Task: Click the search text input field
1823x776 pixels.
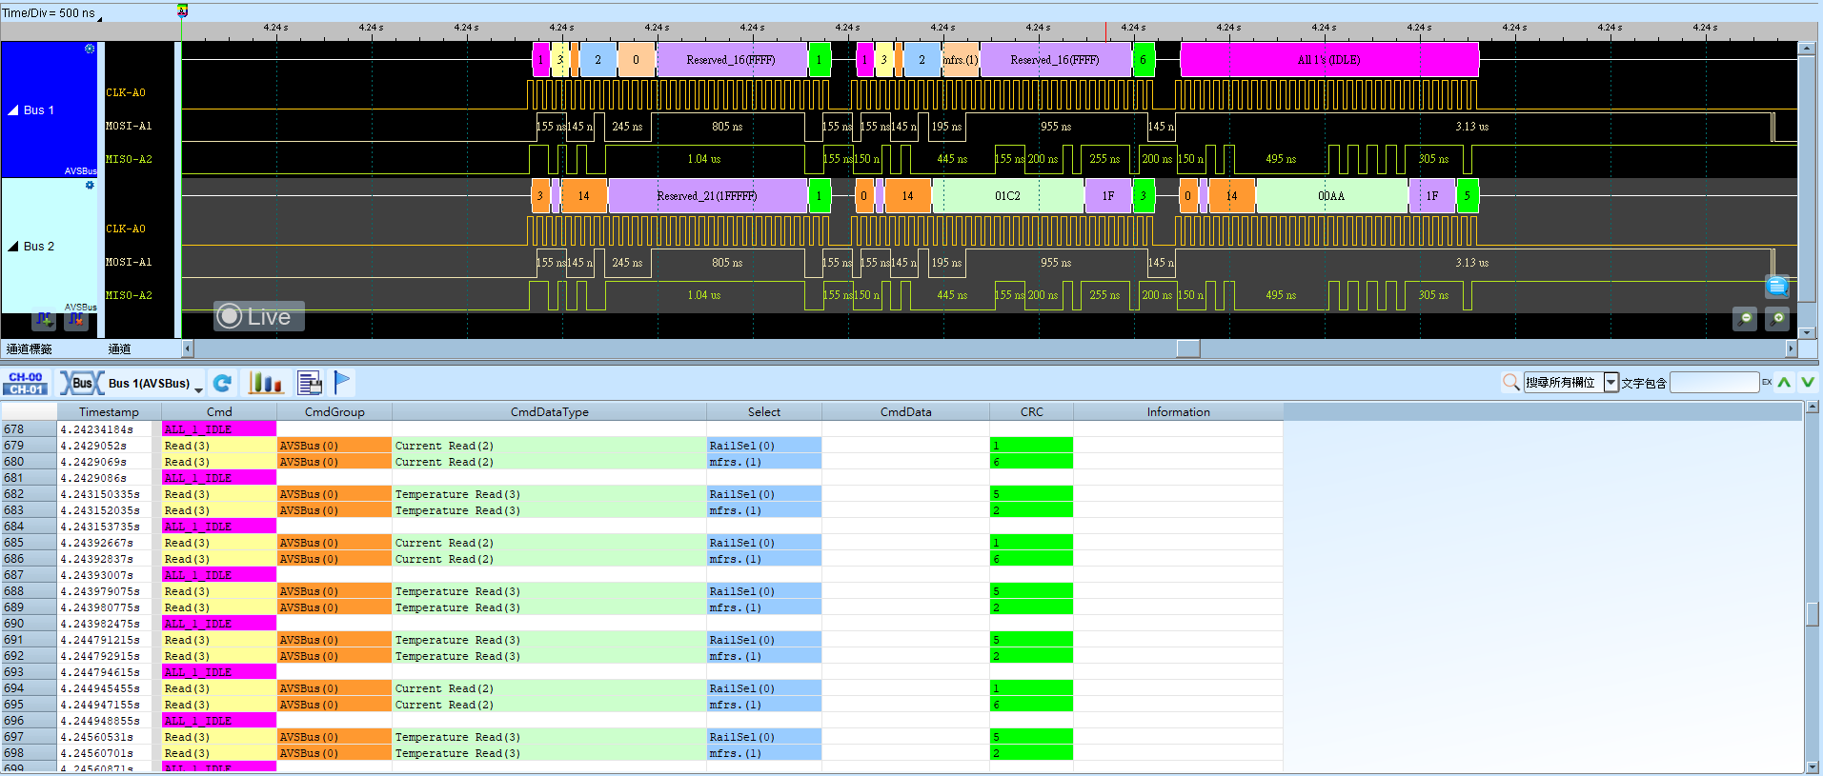Action: coord(1714,382)
